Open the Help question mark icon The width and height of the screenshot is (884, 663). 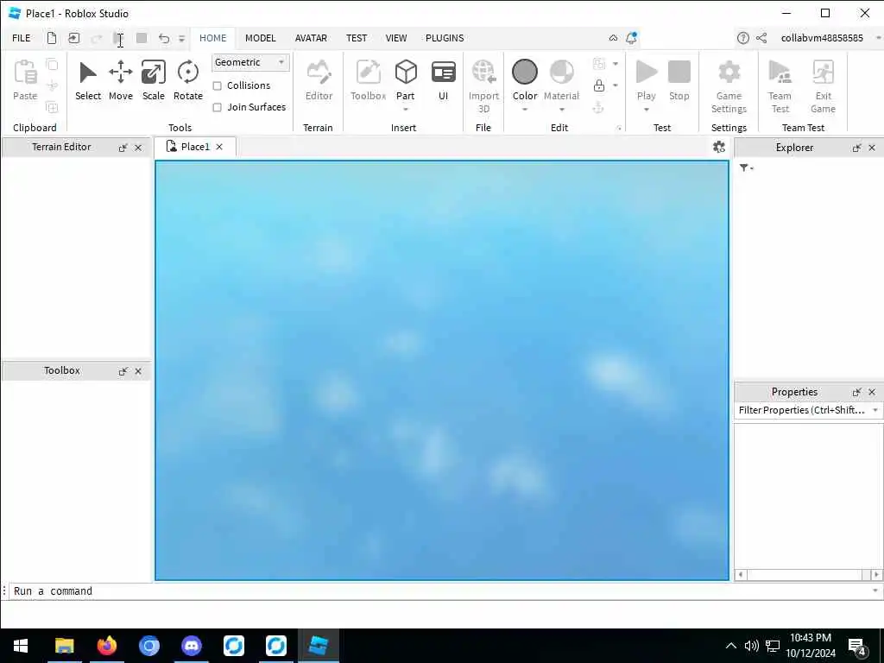(743, 38)
